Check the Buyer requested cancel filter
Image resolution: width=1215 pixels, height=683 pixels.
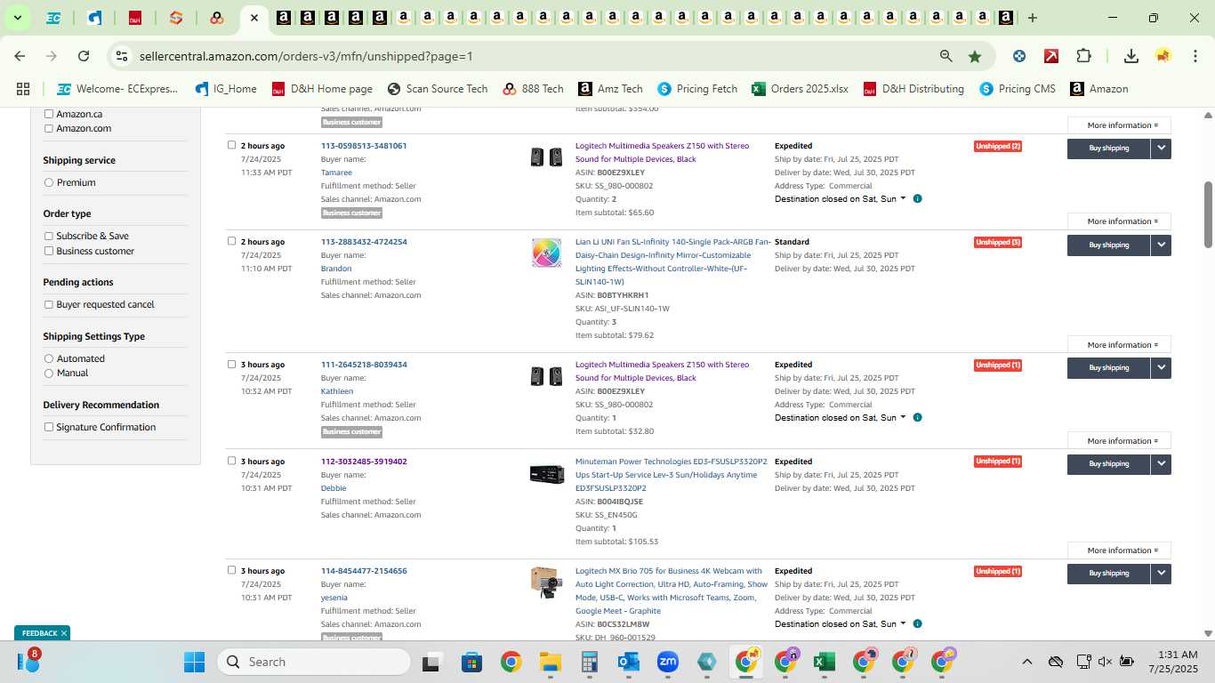click(x=49, y=304)
